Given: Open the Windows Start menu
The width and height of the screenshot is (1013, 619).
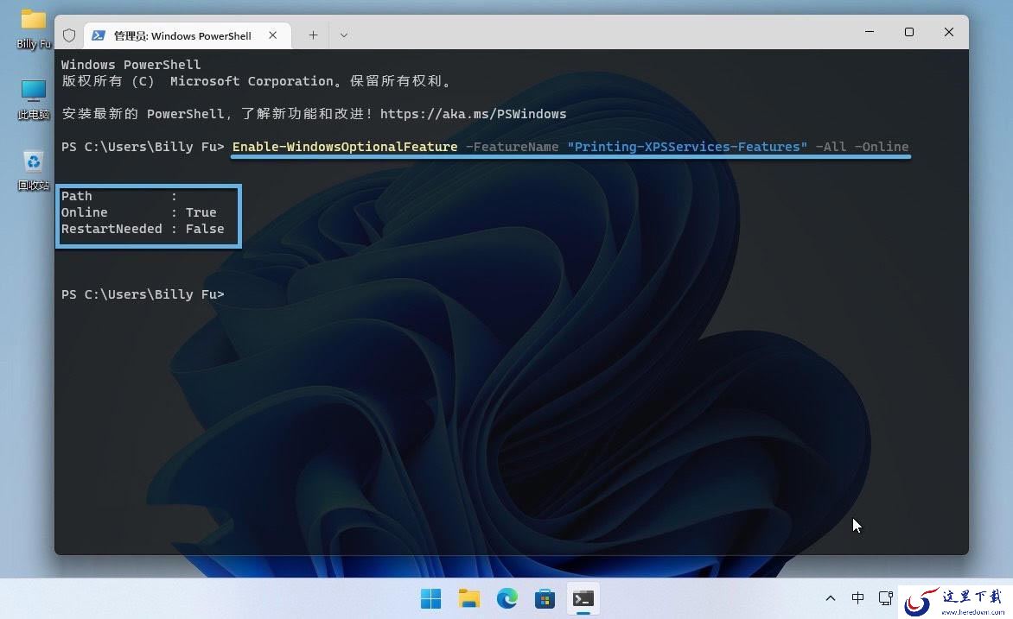Looking at the screenshot, I should click(431, 599).
